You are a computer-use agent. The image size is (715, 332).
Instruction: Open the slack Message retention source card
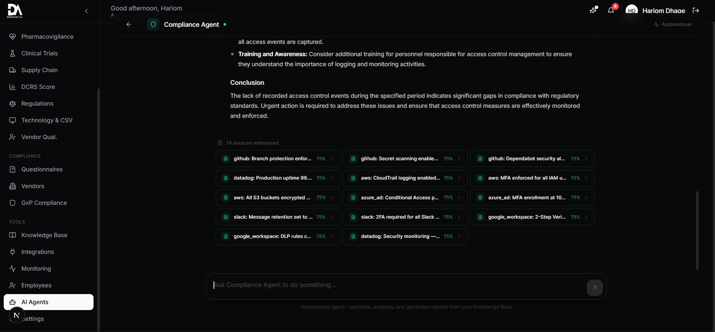[x=273, y=217]
